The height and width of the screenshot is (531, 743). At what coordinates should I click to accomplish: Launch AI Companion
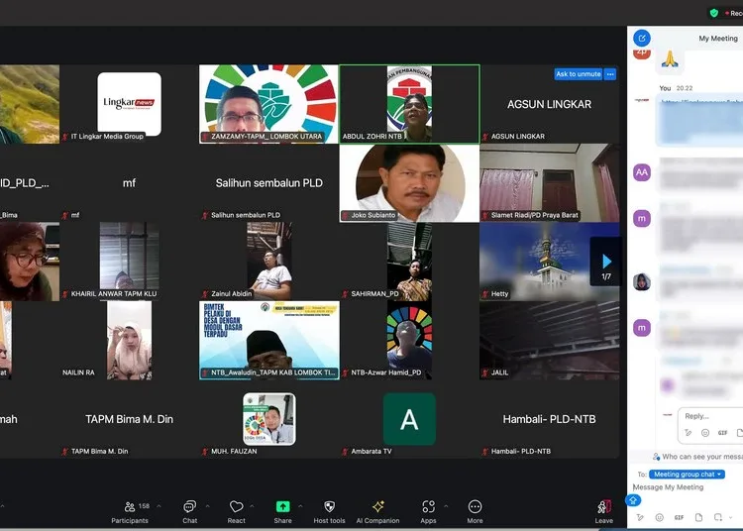click(377, 512)
